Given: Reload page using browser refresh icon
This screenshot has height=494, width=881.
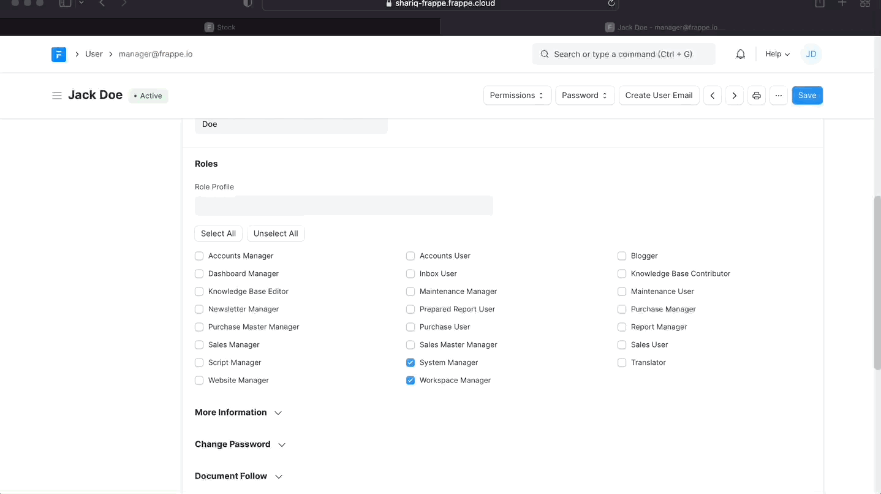Looking at the screenshot, I should click(x=611, y=4).
